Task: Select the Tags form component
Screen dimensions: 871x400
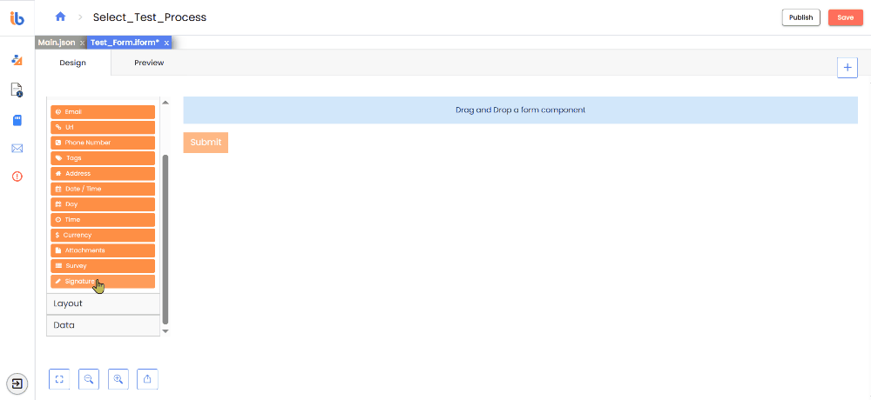Action: (103, 158)
